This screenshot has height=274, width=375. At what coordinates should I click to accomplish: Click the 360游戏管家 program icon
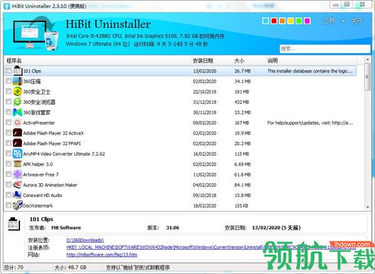[17, 112]
